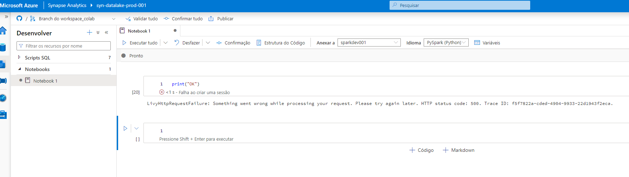The width and height of the screenshot is (629, 177).
Task: Add a Código cell
Action: pos(422,150)
